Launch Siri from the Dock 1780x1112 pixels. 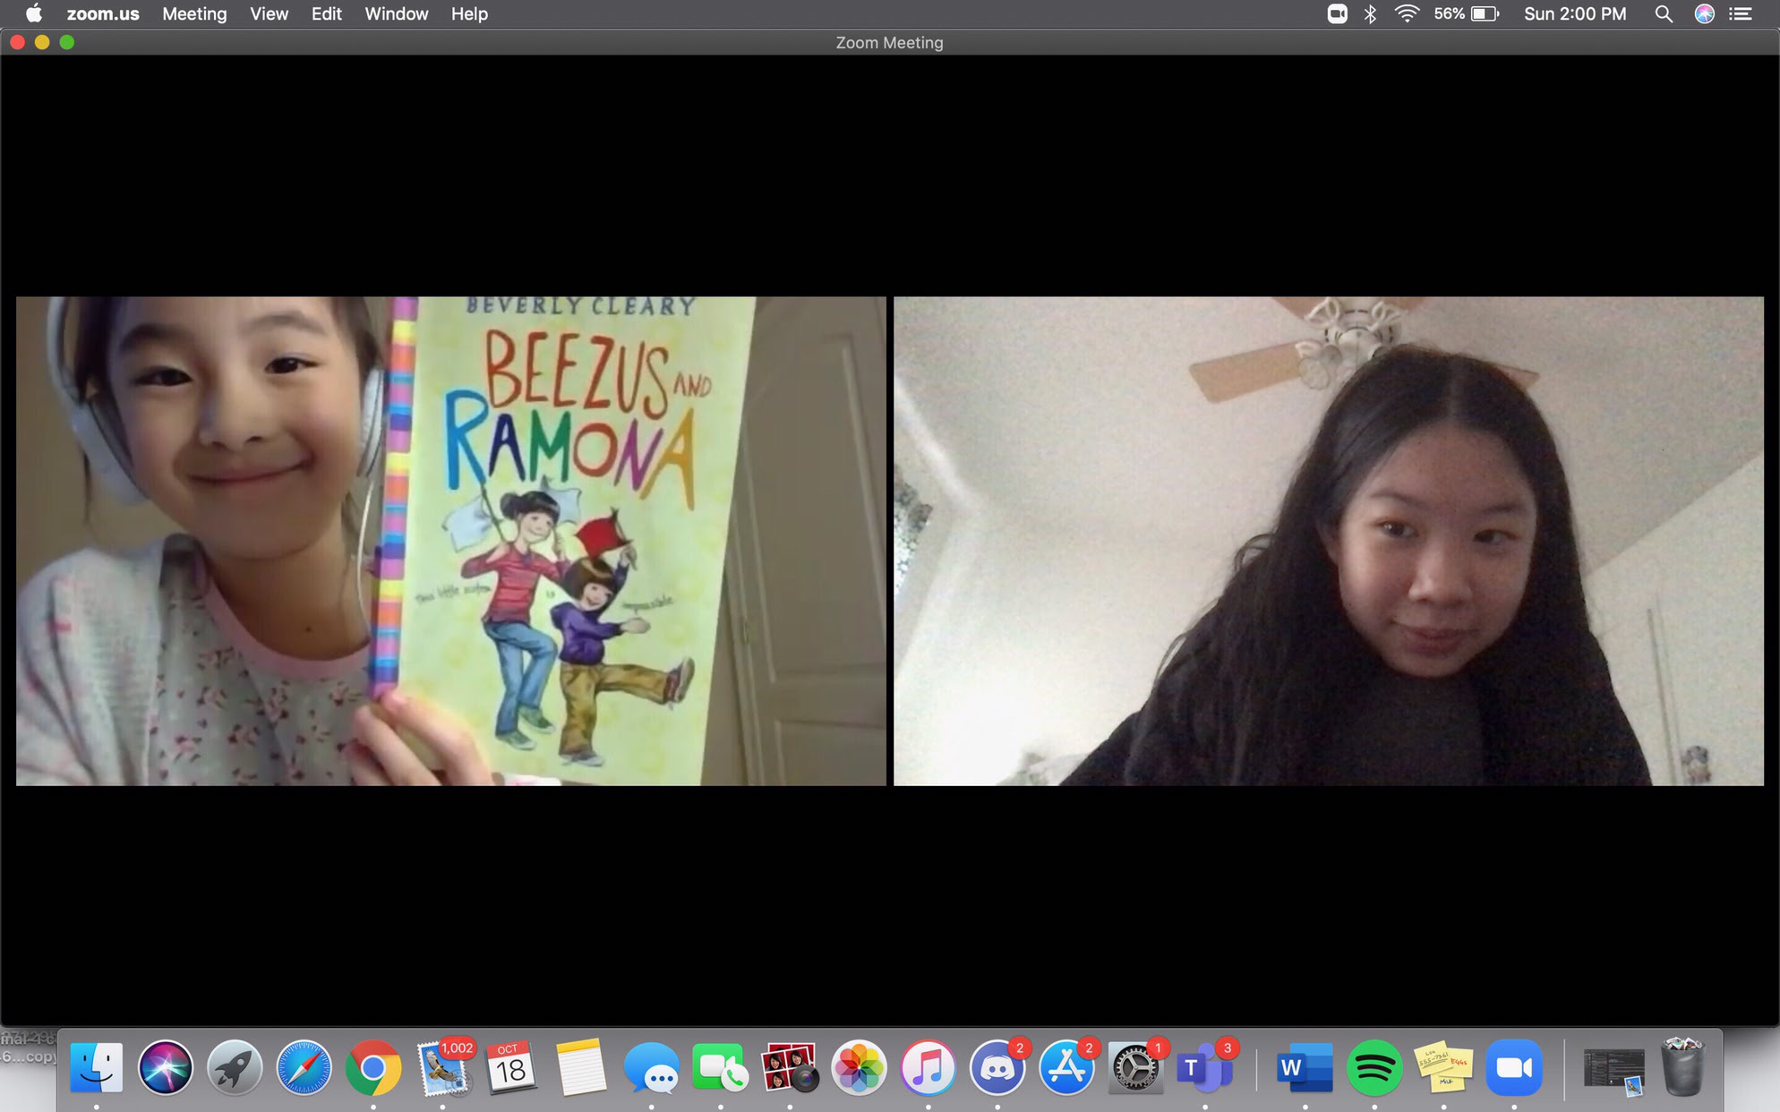166,1067
